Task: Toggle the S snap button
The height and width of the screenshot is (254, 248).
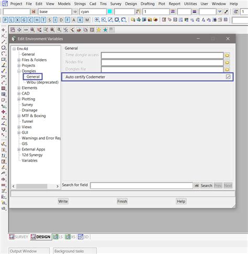Action: point(50,20)
